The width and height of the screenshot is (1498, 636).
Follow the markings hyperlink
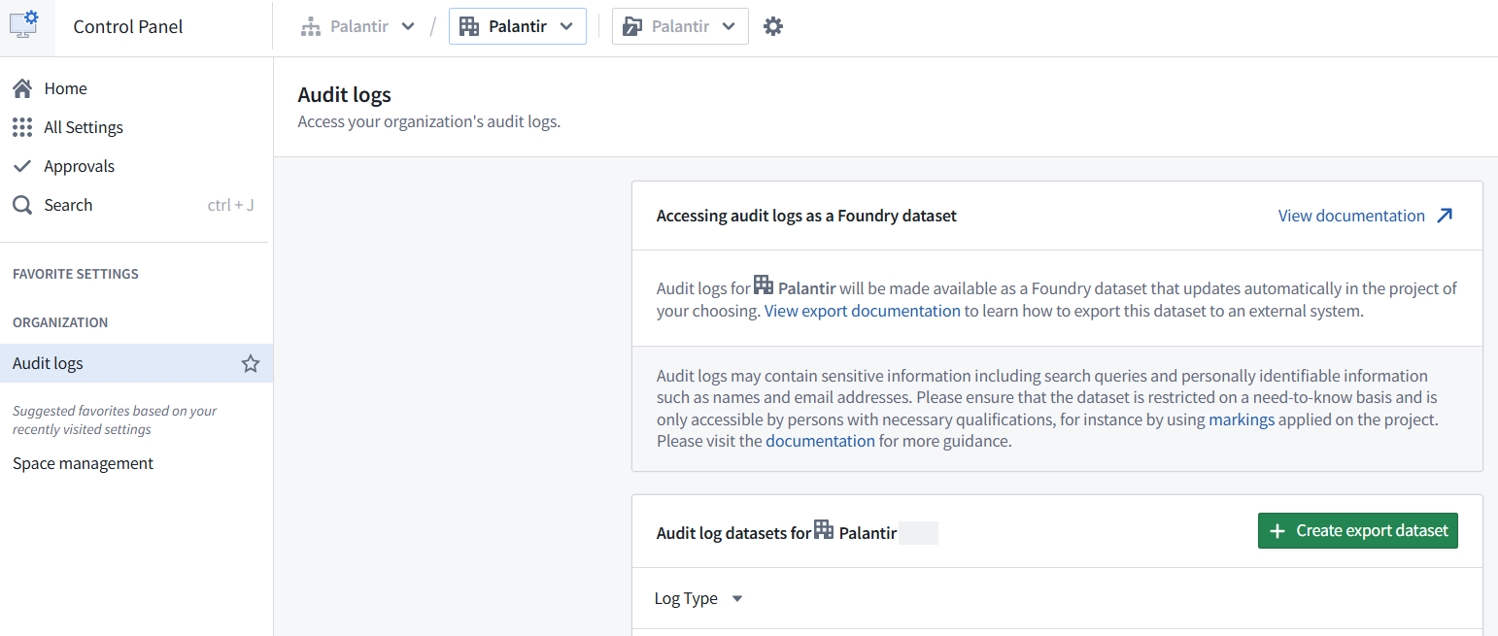(1241, 419)
